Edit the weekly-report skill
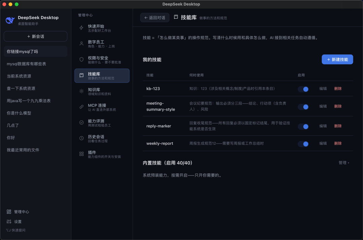This screenshot has height=240, width=363. coord(323,143)
